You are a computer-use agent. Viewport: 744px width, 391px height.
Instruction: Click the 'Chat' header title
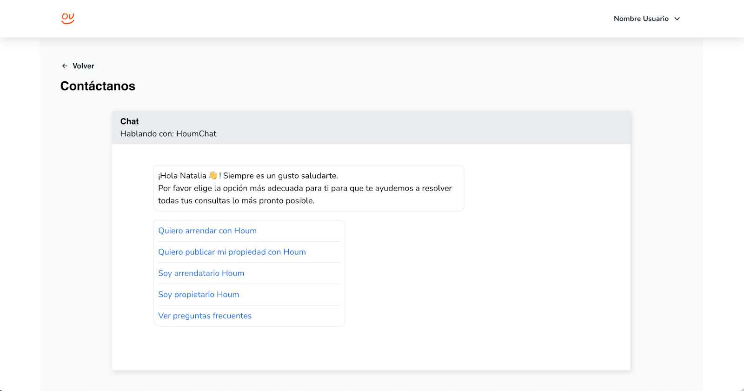tap(129, 121)
